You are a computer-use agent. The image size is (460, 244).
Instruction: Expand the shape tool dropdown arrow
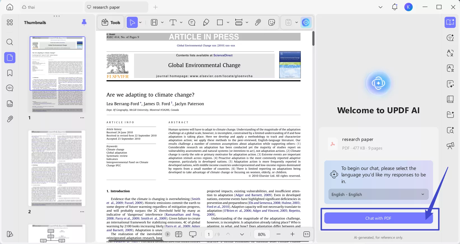pos(228,22)
